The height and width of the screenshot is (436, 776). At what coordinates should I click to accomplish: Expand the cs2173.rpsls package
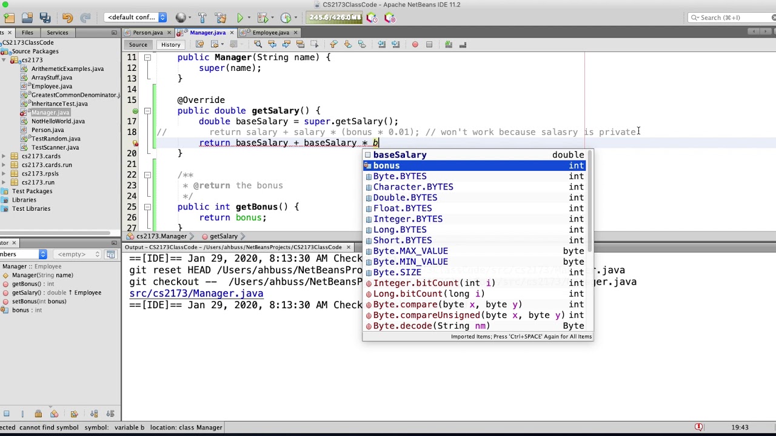(x=4, y=174)
